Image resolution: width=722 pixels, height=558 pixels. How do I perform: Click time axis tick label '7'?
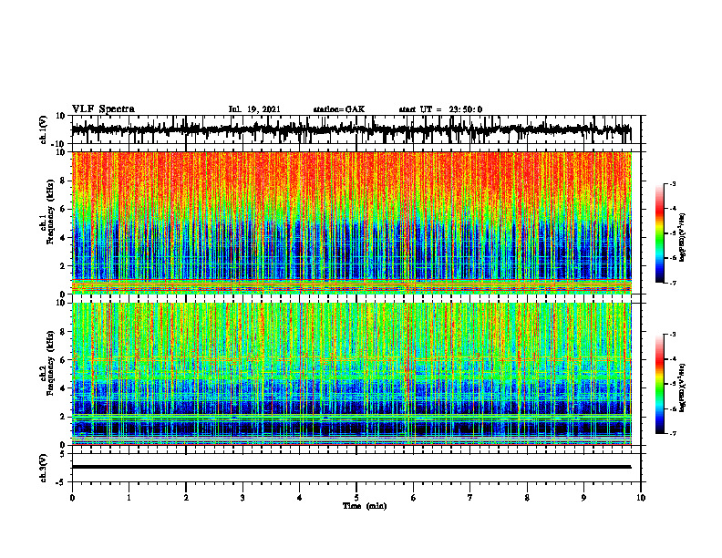[x=470, y=498]
